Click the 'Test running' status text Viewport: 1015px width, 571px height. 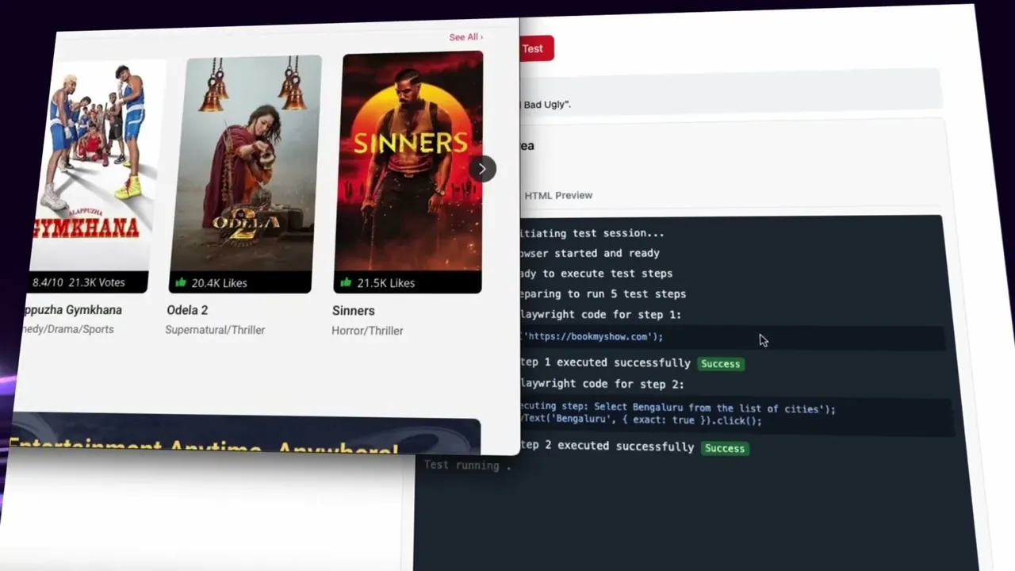tap(467, 466)
